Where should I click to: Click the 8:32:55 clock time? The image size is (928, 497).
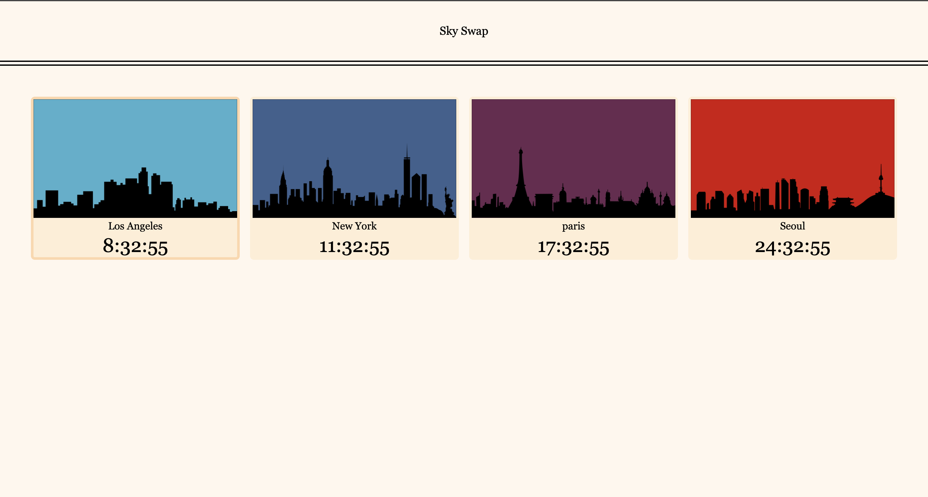tap(135, 247)
